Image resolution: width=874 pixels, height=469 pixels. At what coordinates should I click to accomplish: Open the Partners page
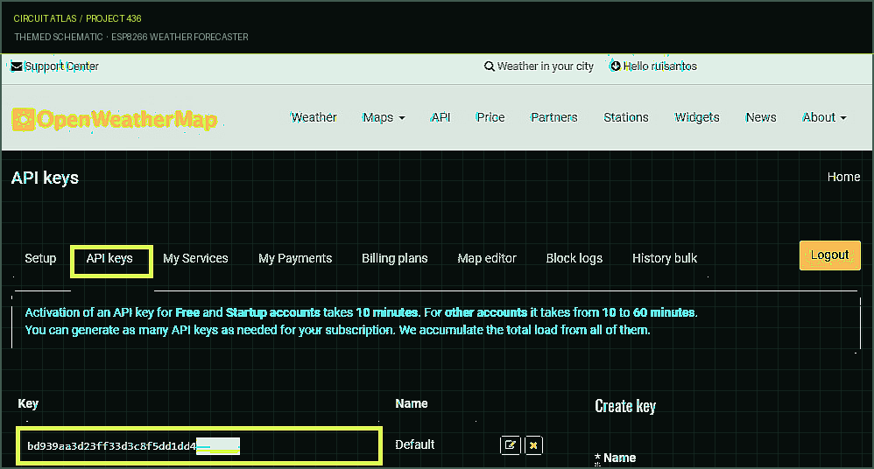554,117
